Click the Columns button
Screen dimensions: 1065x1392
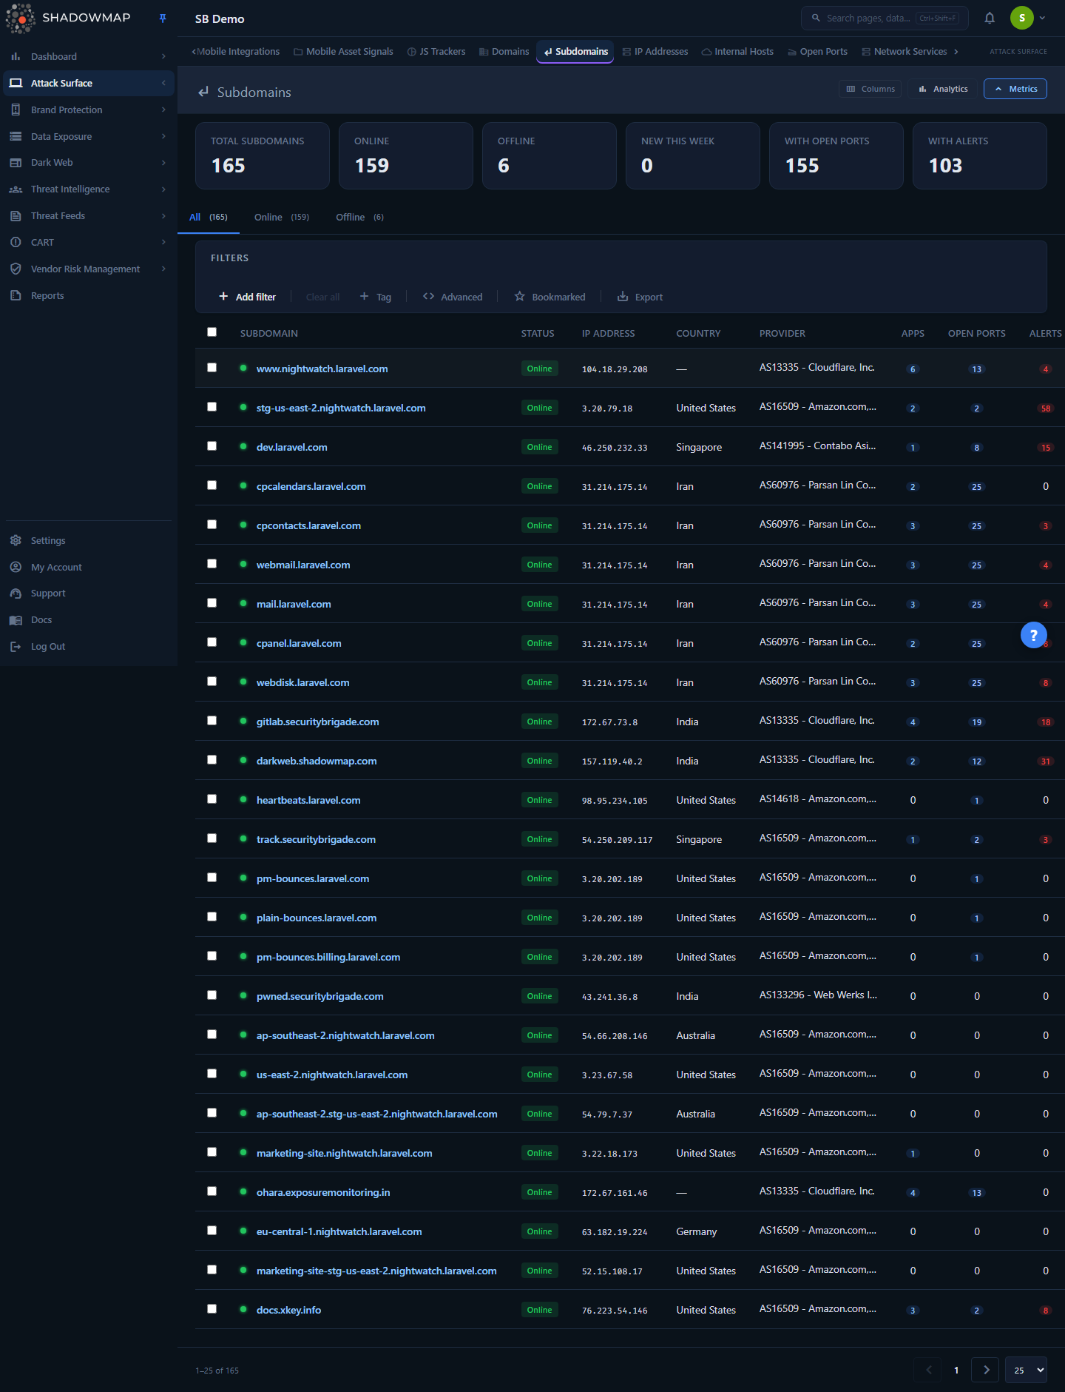(x=870, y=89)
